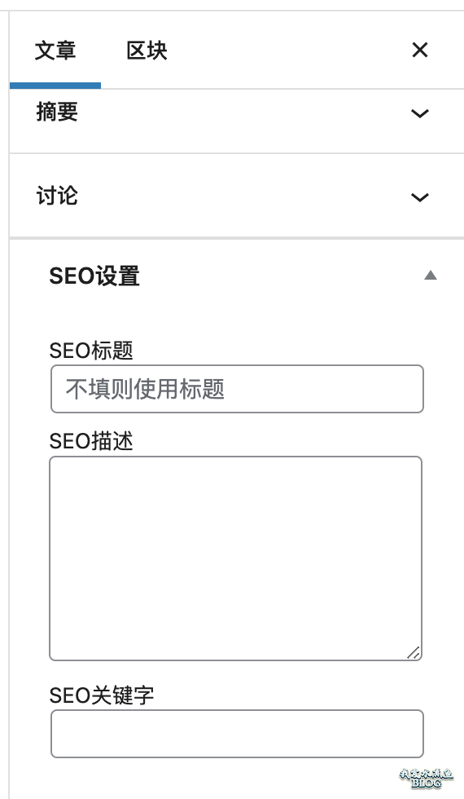Screen dimensions: 464x799
Task: Expand the 讨论 panel chevron
Action: (420, 197)
